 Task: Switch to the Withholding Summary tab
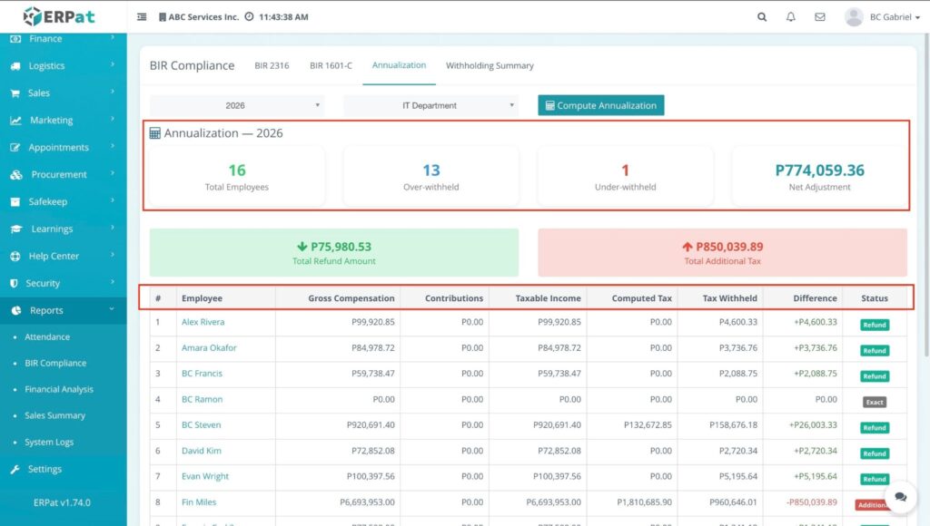coord(490,65)
